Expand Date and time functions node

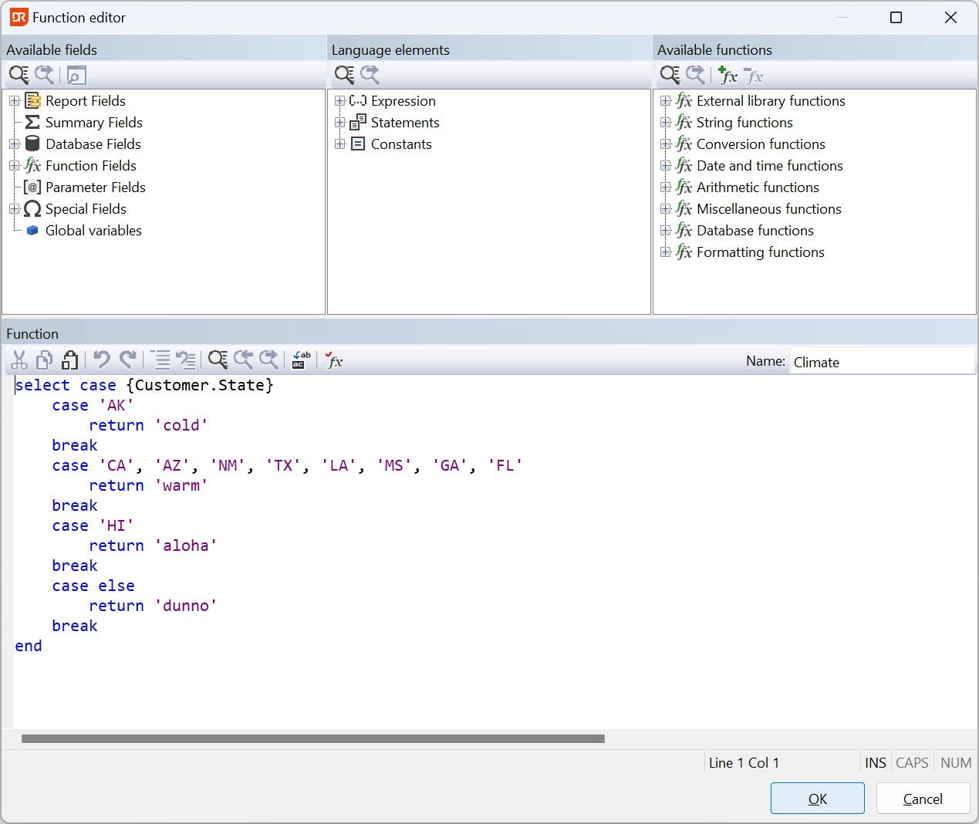click(665, 166)
